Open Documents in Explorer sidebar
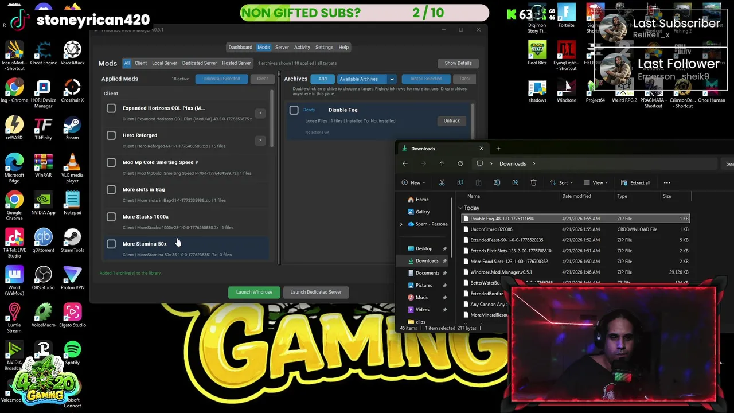The height and width of the screenshot is (413, 734). 427,273
